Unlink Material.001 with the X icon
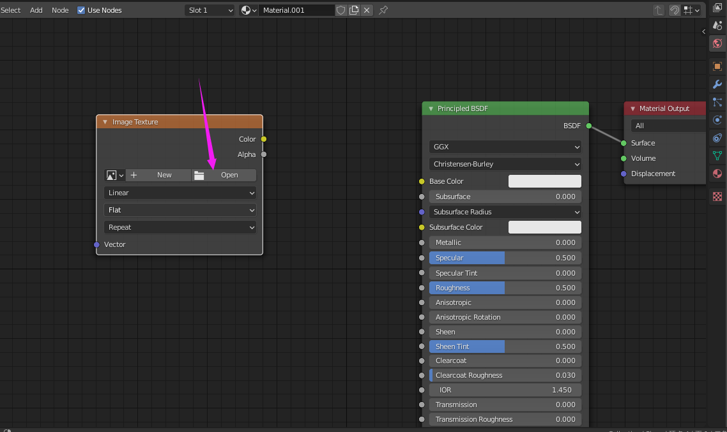The image size is (727, 432). (367, 10)
